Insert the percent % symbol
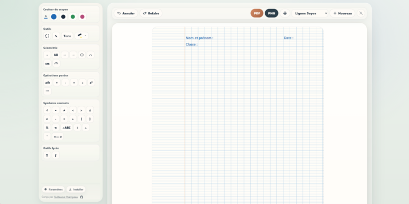The image size is (409, 204). [x=47, y=127]
